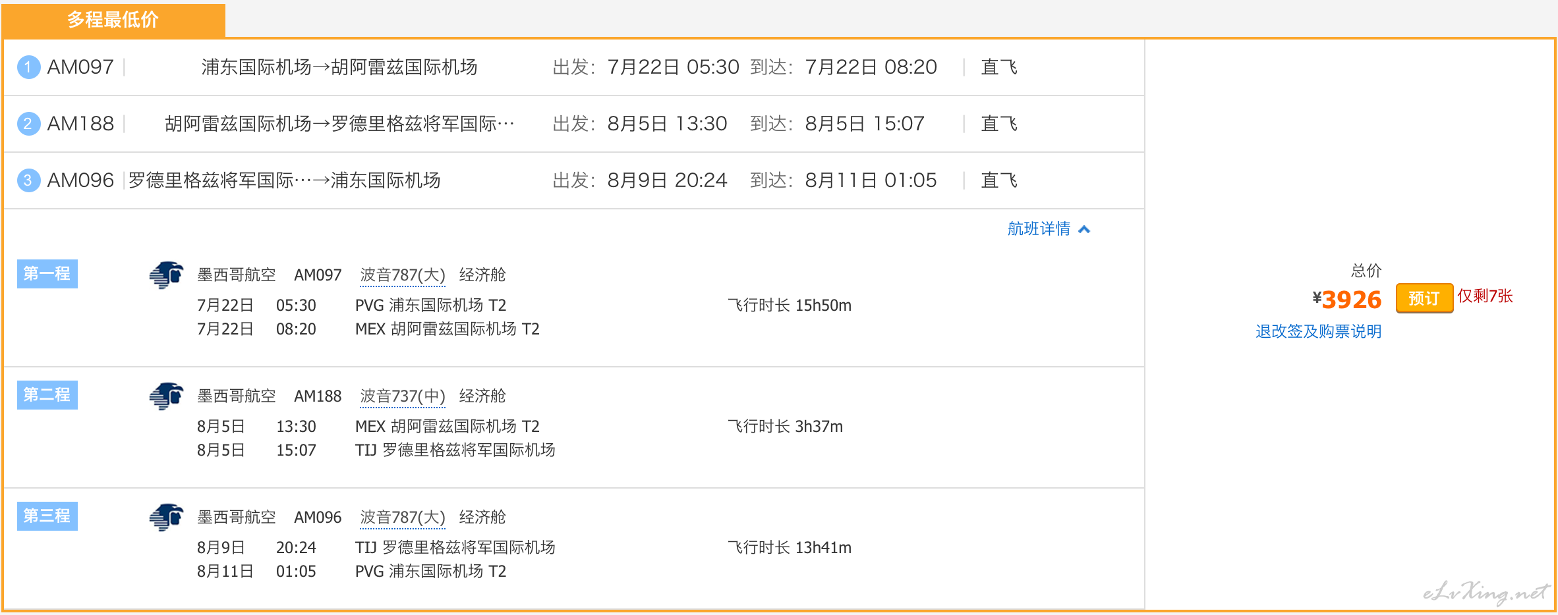Show aircraft info for 波音787(大) on AM096

(x=403, y=518)
